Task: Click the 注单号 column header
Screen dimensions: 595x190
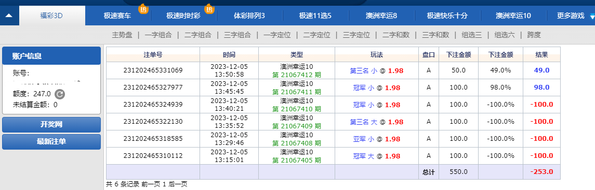Action: tap(153, 55)
